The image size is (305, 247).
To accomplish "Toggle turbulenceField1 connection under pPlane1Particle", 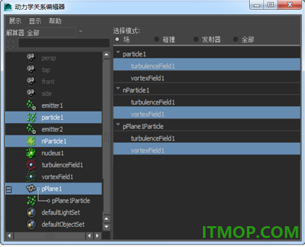I will (x=207, y=137).
